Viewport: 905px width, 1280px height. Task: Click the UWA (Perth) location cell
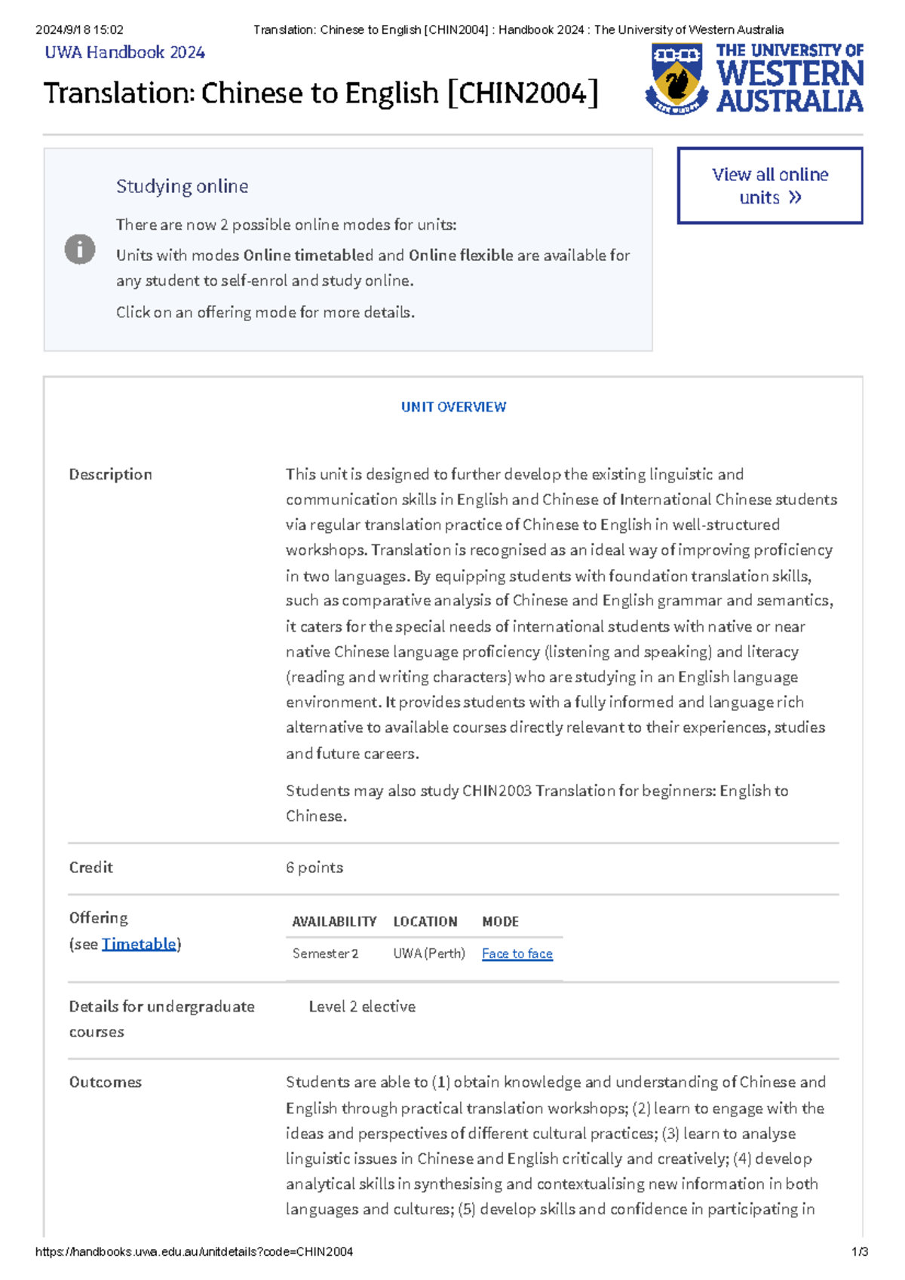429,954
